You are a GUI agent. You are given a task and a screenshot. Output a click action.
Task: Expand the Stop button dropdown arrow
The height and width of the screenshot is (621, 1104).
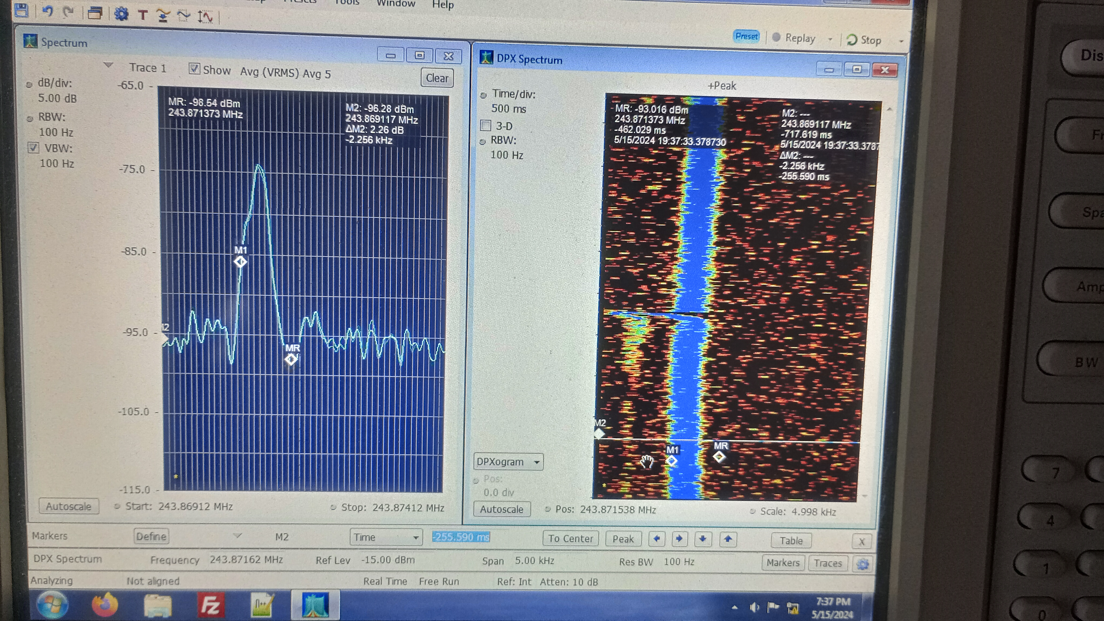tap(901, 41)
